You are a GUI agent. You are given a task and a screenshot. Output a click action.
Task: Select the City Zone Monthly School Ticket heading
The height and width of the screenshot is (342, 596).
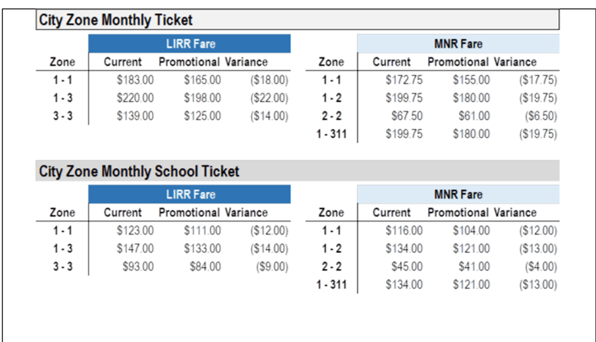point(139,171)
